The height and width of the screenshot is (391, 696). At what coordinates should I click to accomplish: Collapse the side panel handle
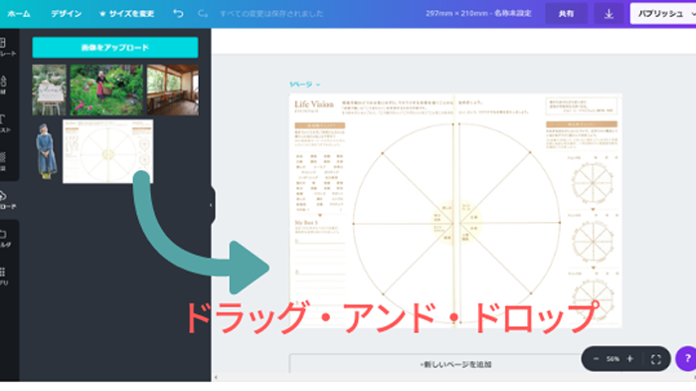pyautogui.click(x=211, y=205)
